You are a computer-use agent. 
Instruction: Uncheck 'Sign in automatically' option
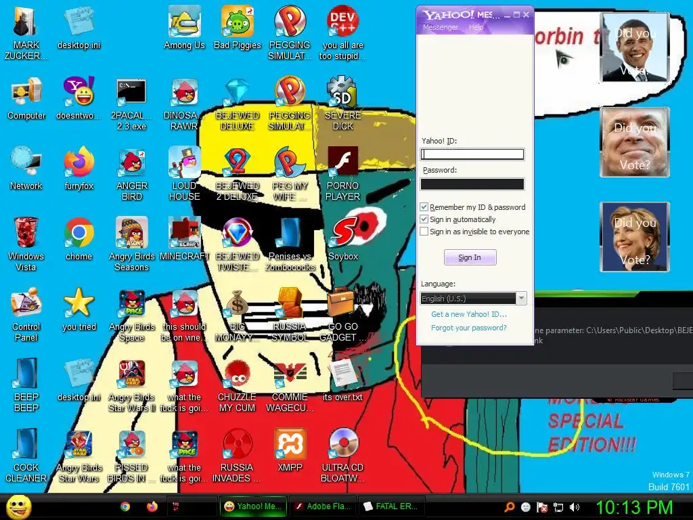(424, 219)
